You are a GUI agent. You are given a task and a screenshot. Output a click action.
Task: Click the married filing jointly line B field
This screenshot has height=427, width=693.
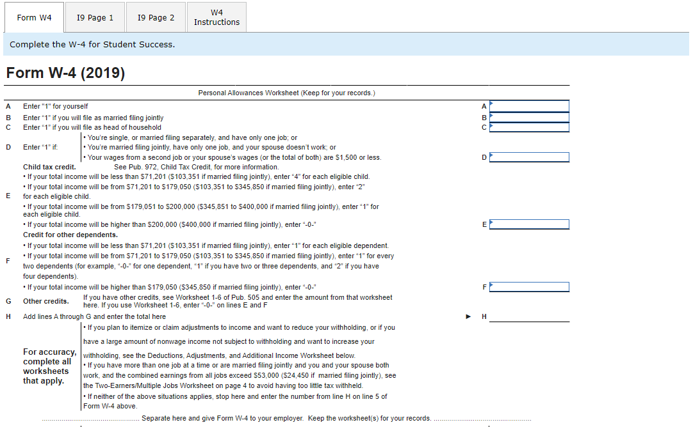pos(529,117)
